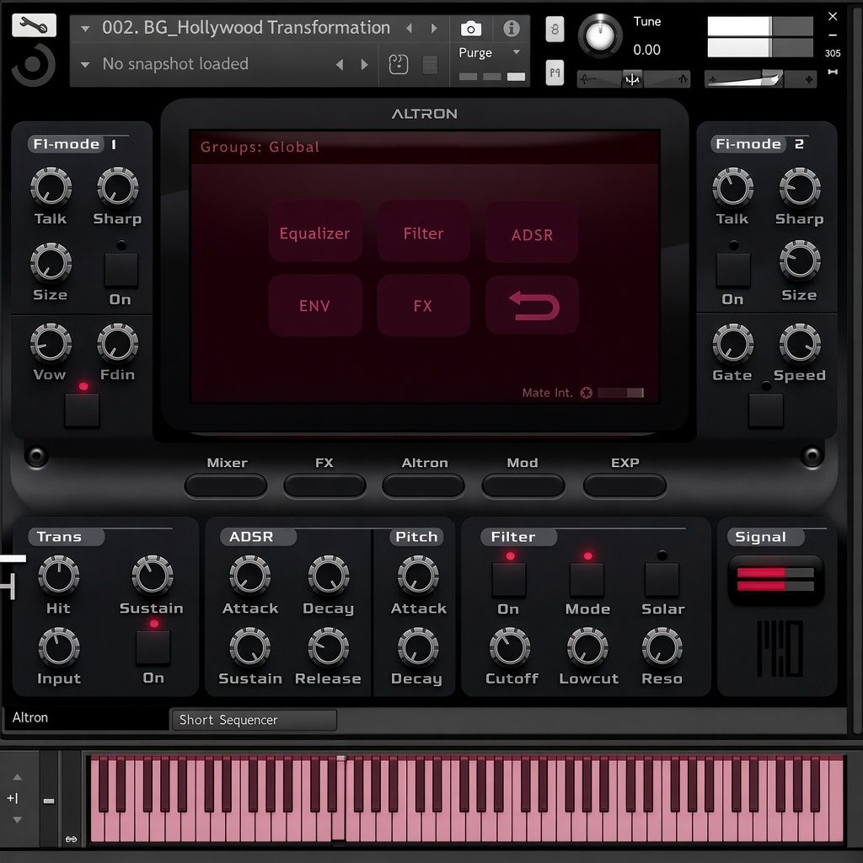The height and width of the screenshot is (863, 863).
Task: Click the Equalizer button
Action: coord(315,233)
